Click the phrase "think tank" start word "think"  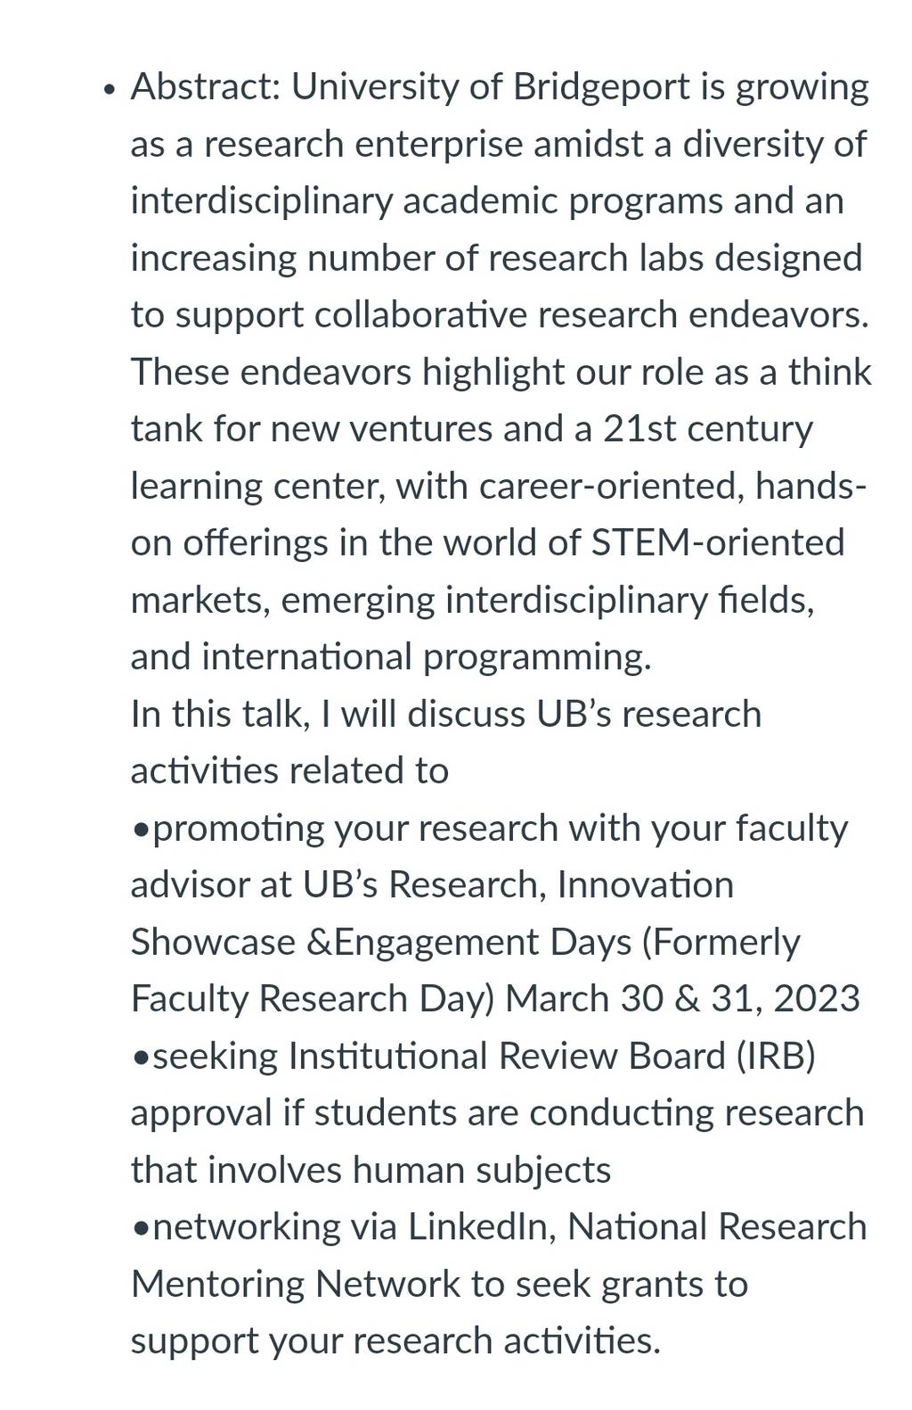point(830,372)
